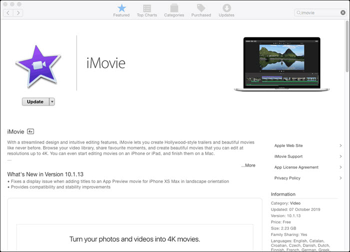
Task: Go back with the left arrow button
Action: 8,13
